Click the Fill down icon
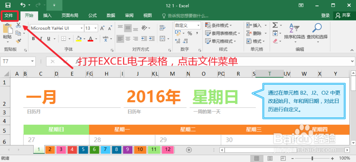The width and height of the screenshot is (356, 162). coord(275,33)
